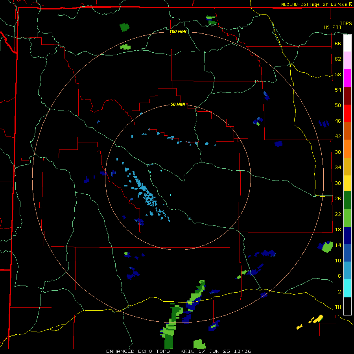Viewport: 354px width, 354px height.
Task: Click the '58' legend value
Action: point(338,74)
